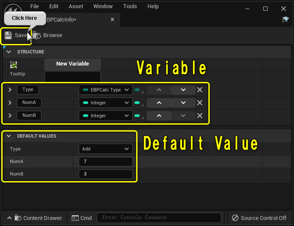Viewport: 294px width, 226px height.
Task: Click the Enter Console Command field
Action: [x=159, y=218]
